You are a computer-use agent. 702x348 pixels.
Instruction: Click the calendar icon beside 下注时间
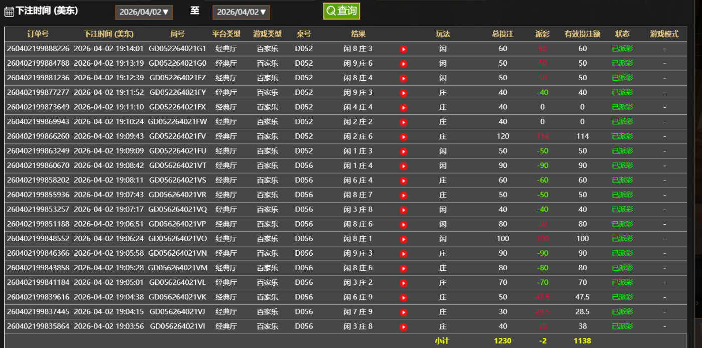[x=9, y=12]
